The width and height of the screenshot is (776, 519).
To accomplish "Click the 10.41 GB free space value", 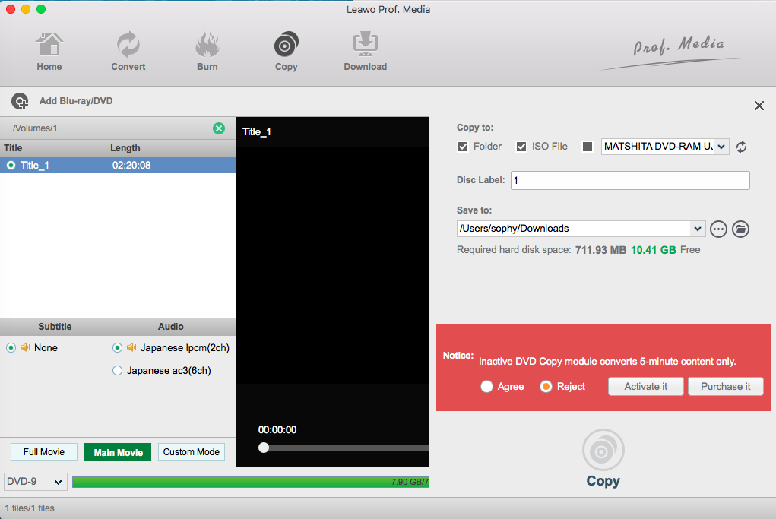I will coord(654,250).
